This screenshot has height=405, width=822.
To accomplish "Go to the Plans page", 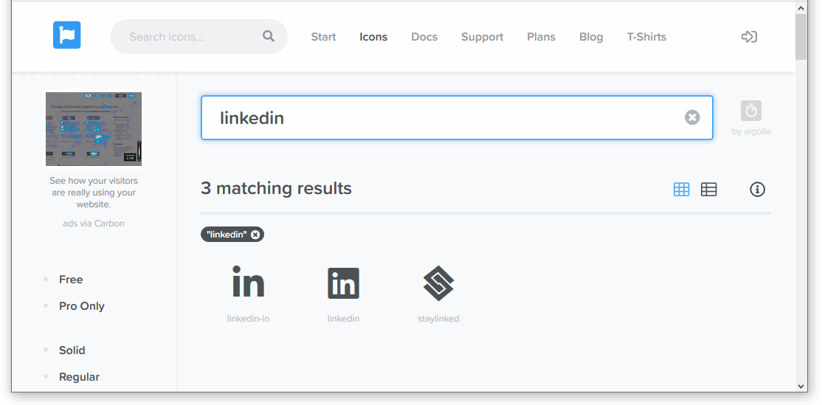I will pos(541,37).
